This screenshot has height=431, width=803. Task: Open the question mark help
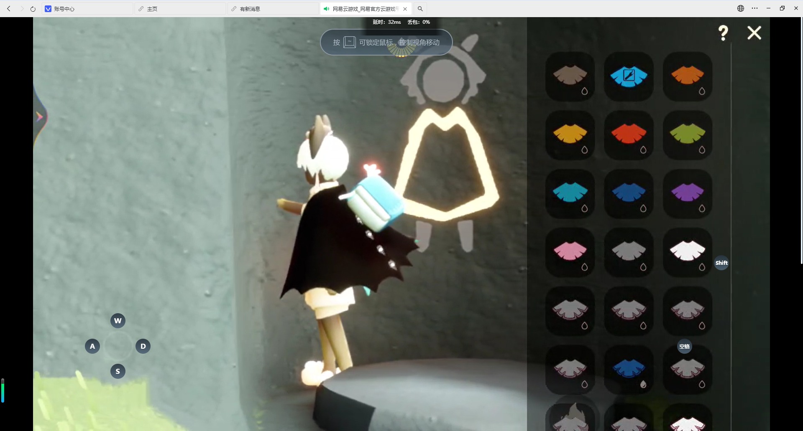(723, 33)
